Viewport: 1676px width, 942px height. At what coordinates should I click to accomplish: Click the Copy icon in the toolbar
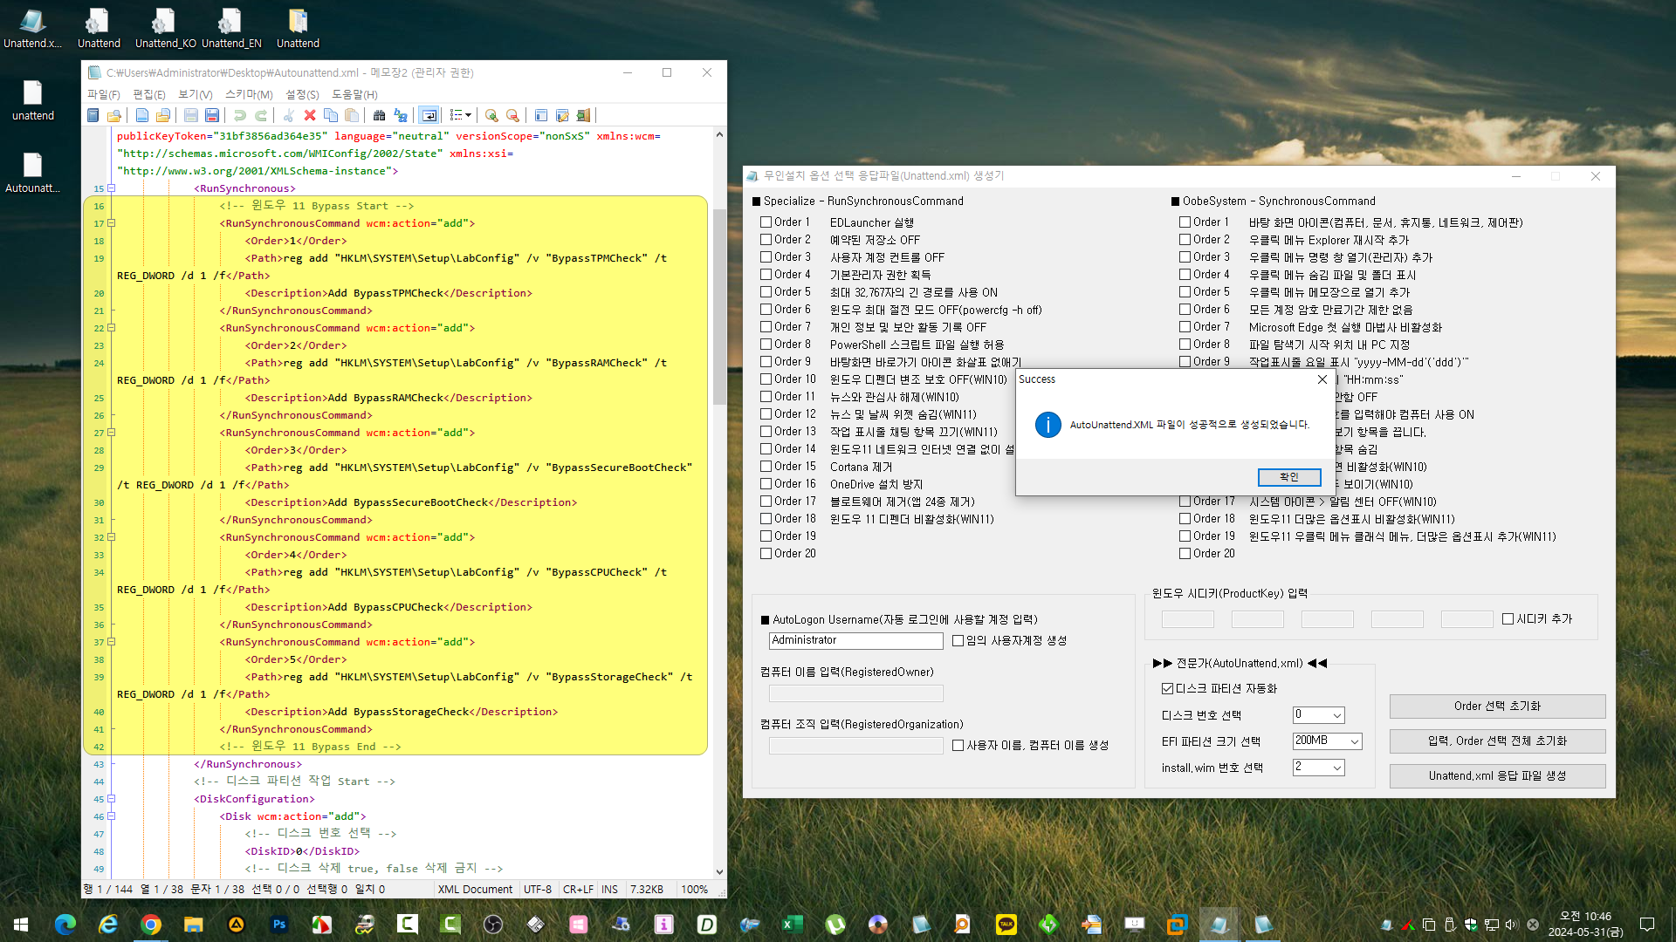click(x=331, y=115)
